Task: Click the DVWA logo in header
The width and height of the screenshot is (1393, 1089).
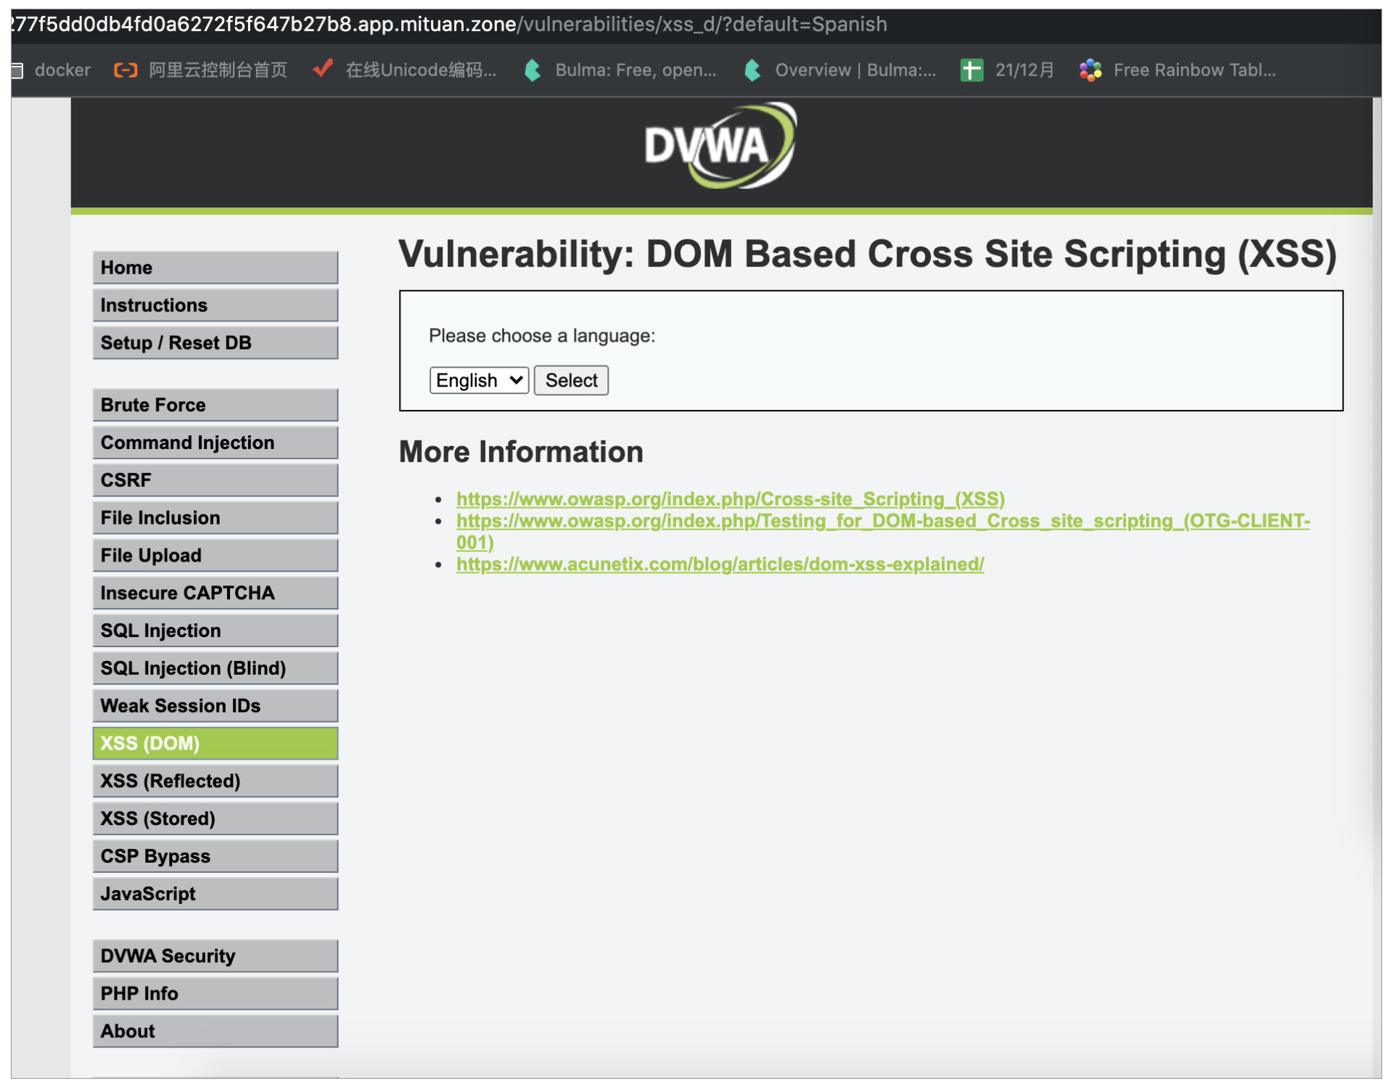Action: point(720,146)
